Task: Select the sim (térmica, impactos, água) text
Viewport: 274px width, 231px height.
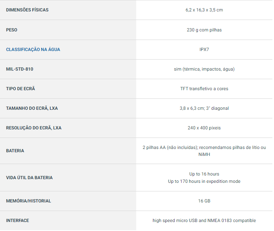Action: [x=204, y=69]
